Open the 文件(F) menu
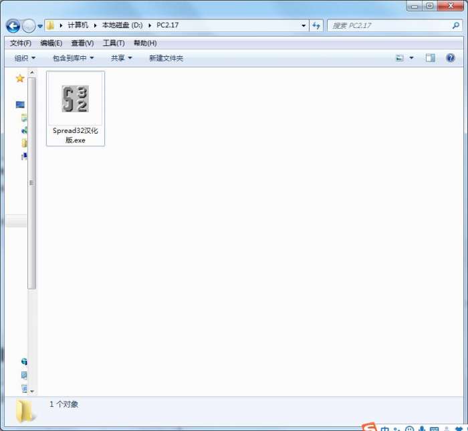Viewport: 468px width, 431px height. click(21, 43)
